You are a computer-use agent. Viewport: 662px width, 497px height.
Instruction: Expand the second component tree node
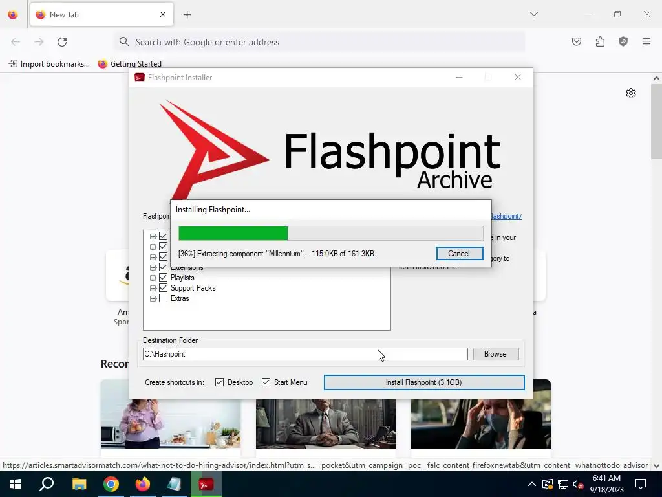click(x=153, y=247)
